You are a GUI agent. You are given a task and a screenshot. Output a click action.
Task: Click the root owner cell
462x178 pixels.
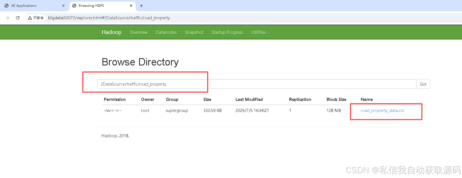(x=145, y=111)
